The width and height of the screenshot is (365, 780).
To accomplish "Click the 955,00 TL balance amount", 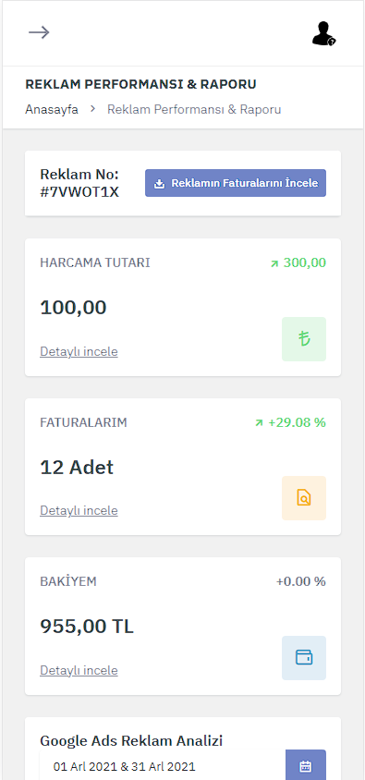I will (87, 627).
